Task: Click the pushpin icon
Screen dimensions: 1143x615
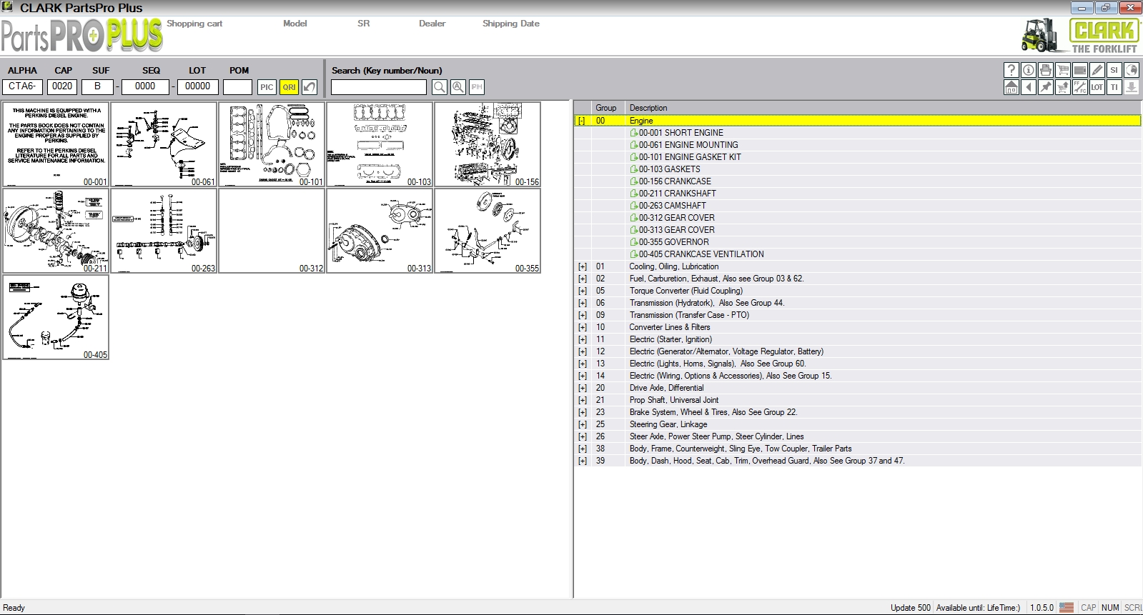Action: 1045,87
